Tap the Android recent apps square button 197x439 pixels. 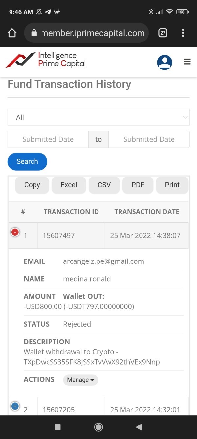pos(58,427)
